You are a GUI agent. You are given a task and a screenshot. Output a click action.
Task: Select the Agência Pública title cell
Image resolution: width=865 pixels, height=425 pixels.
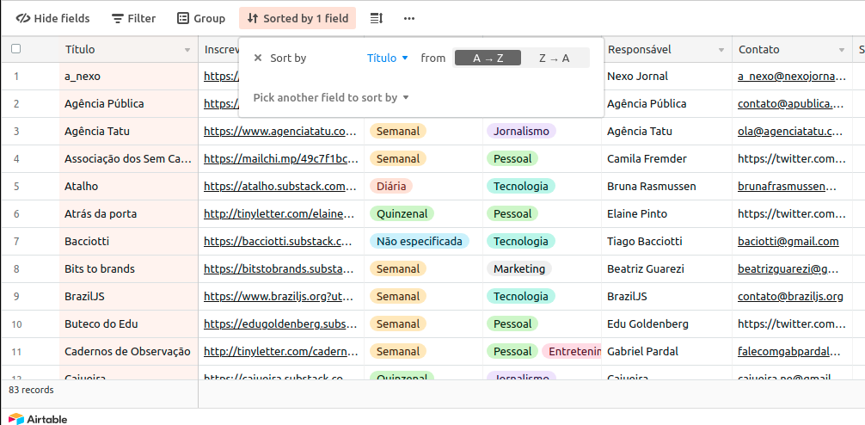pos(128,104)
